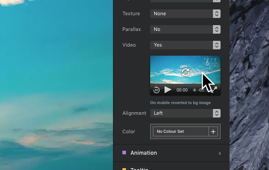This screenshot has width=269, height=170.
Task: Click the Alignment label
Action: coord(134,113)
